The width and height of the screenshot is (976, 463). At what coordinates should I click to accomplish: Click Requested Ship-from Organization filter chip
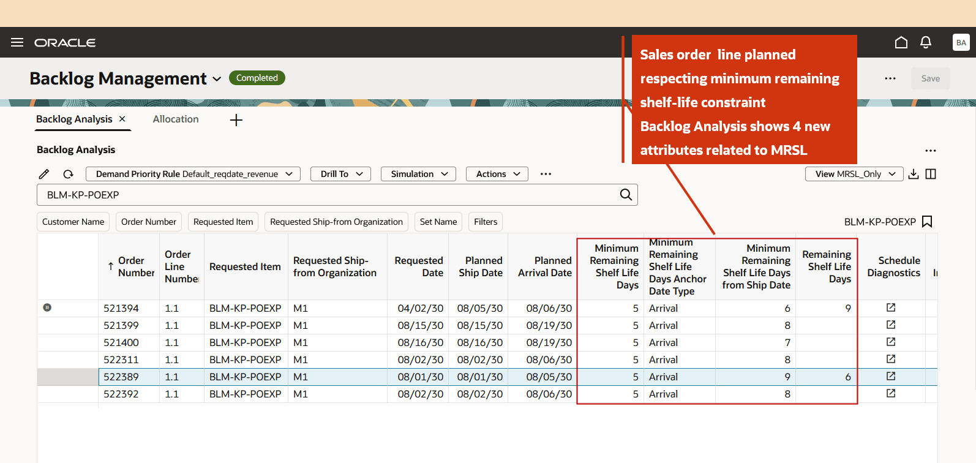pos(336,222)
